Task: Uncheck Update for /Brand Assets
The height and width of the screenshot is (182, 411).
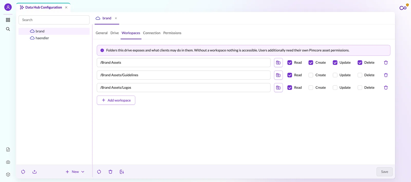Action: click(335, 63)
